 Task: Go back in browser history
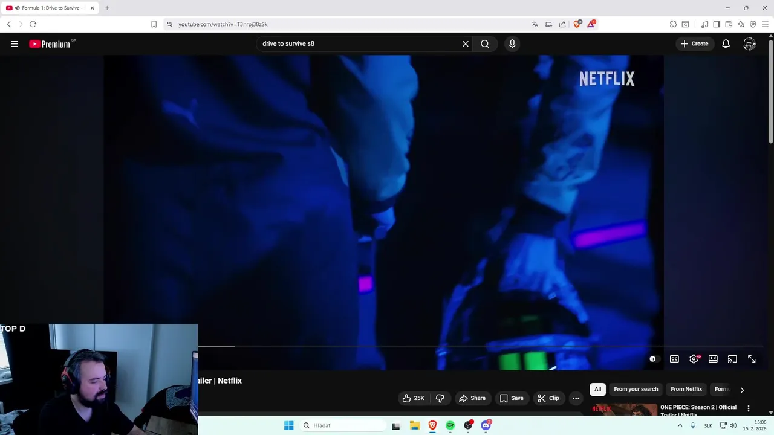click(x=8, y=24)
